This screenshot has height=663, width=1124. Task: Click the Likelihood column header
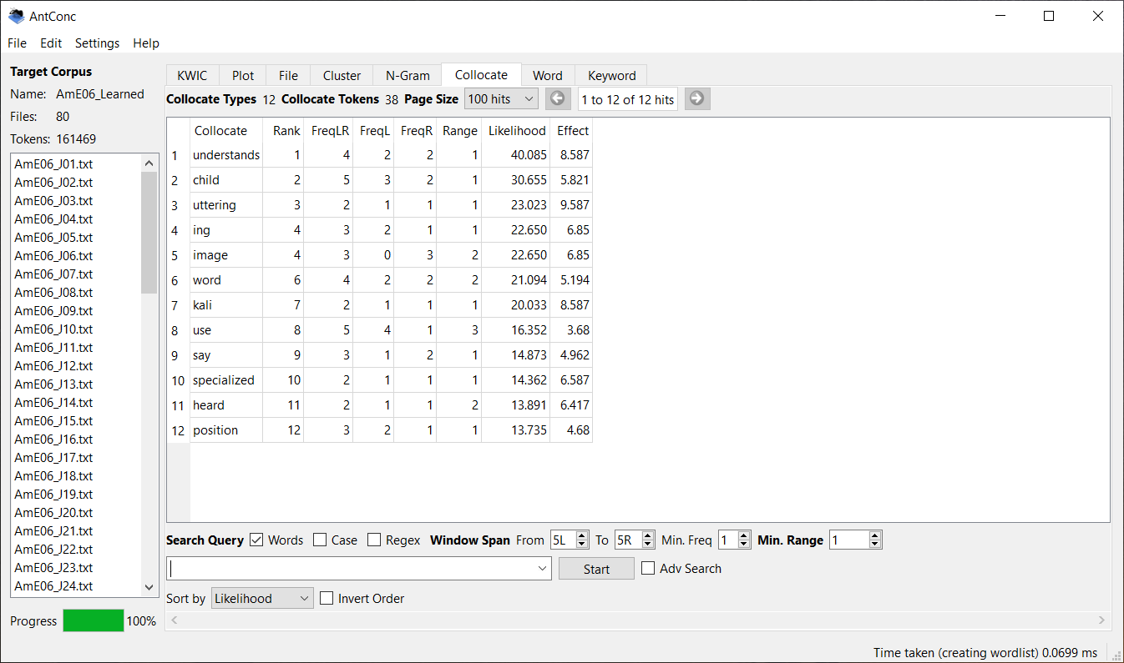click(x=517, y=130)
